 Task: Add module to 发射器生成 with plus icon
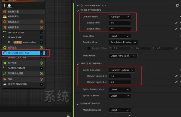tap(41, 22)
